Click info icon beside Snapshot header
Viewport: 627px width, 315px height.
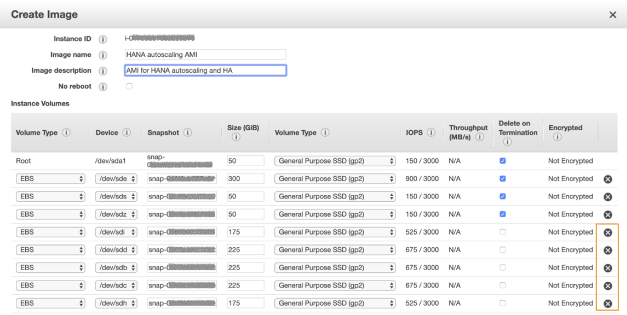point(187,133)
